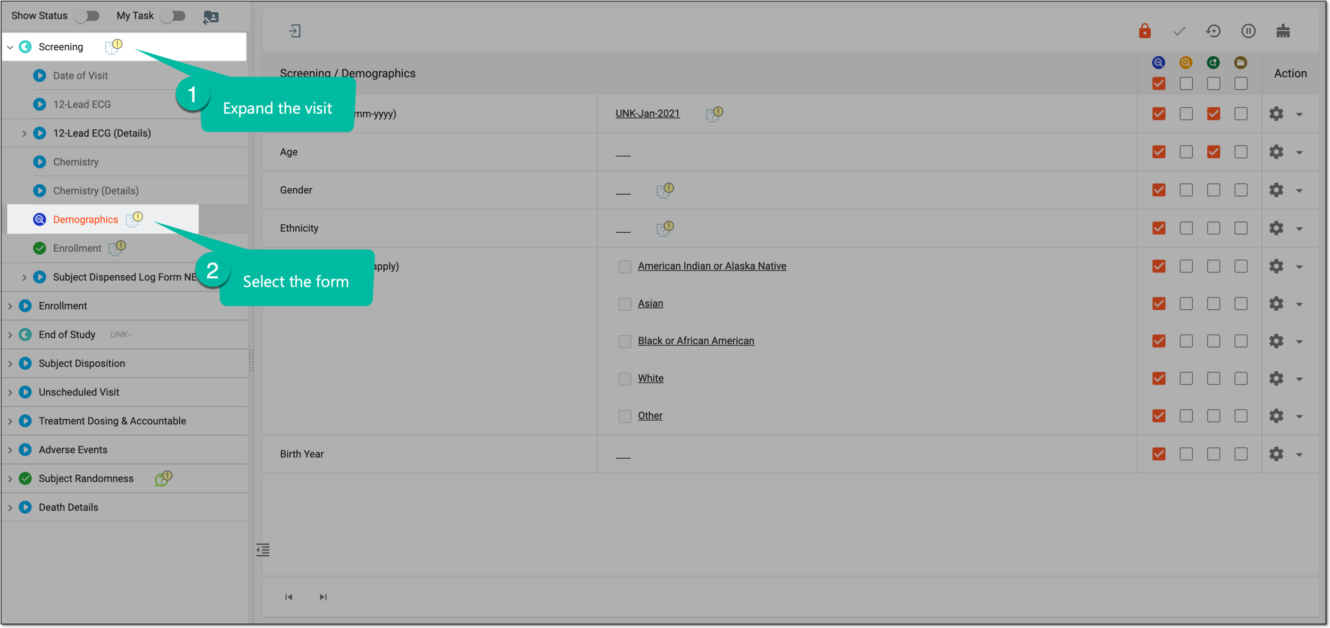The image size is (1330, 628).
Task: Toggle the My Task switch
Action: click(173, 16)
